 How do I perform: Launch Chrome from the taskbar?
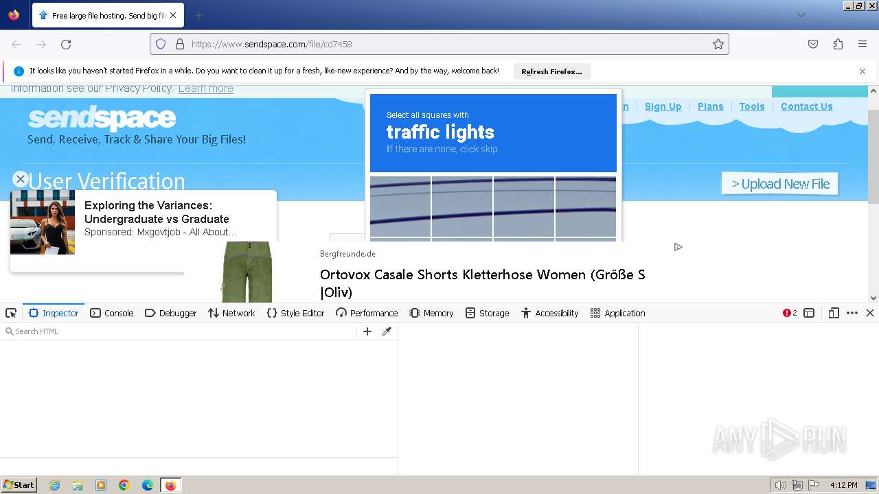[x=124, y=485]
